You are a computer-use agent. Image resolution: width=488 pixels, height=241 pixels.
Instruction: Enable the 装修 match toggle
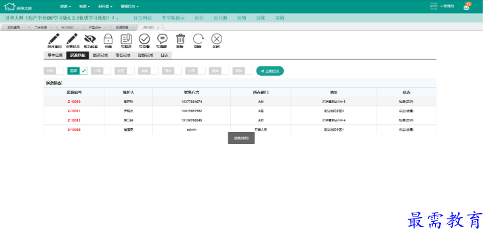tap(219, 71)
